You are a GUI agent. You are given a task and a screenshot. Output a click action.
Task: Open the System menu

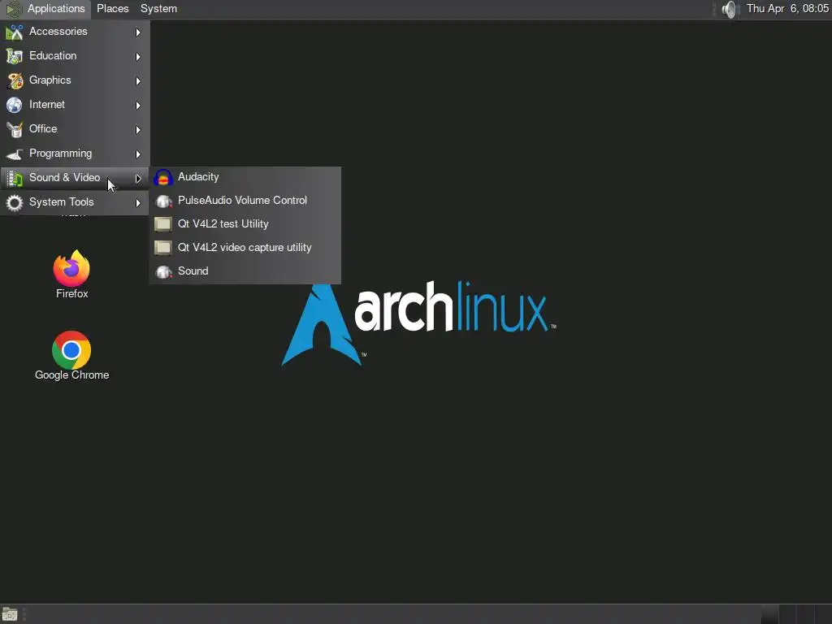[158, 8]
